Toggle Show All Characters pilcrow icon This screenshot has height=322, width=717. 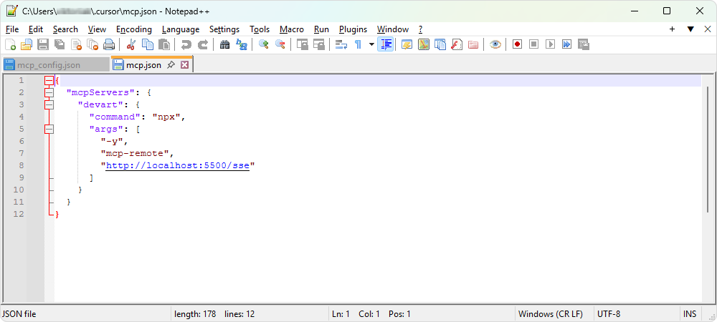point(358,44)
